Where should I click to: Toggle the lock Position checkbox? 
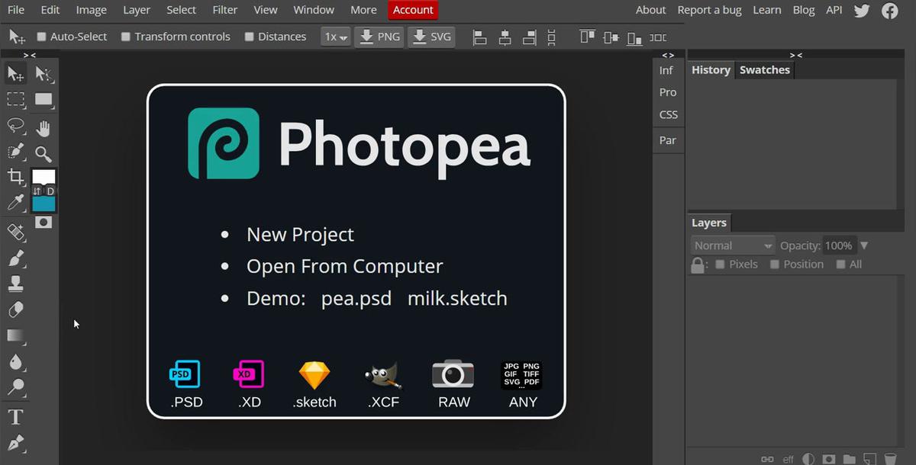774,265
